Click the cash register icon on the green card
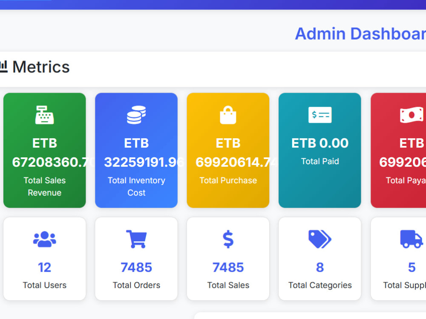Screen dimensions: 426x319 point(45,115)
